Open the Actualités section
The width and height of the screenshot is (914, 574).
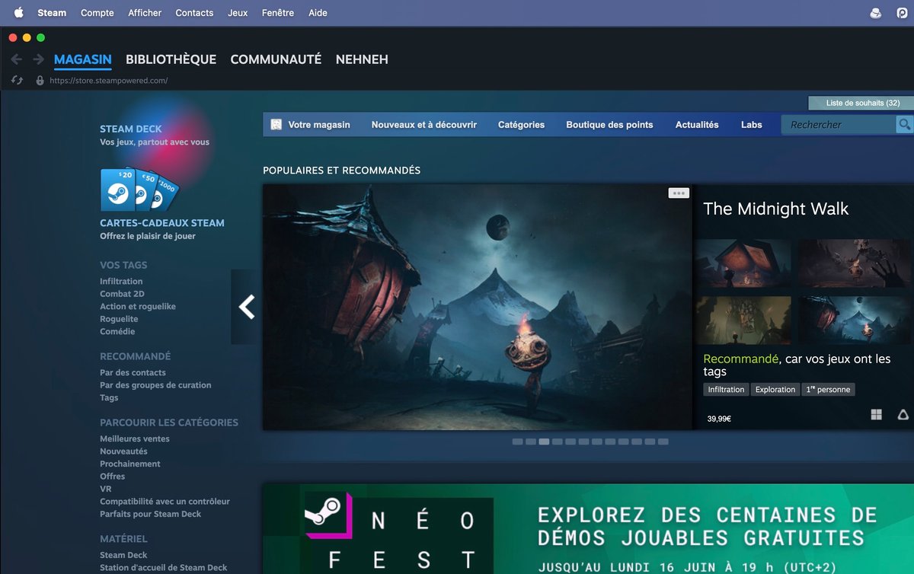[x=697, y=125]
